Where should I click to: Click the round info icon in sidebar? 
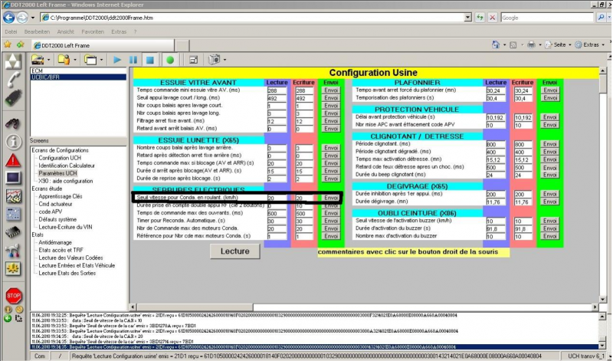[x=13, y=142]
